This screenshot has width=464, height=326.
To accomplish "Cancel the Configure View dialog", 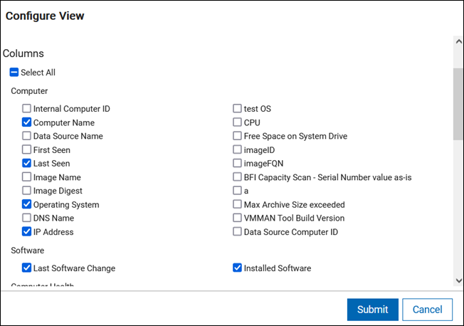I will click(x=427, y=310).
